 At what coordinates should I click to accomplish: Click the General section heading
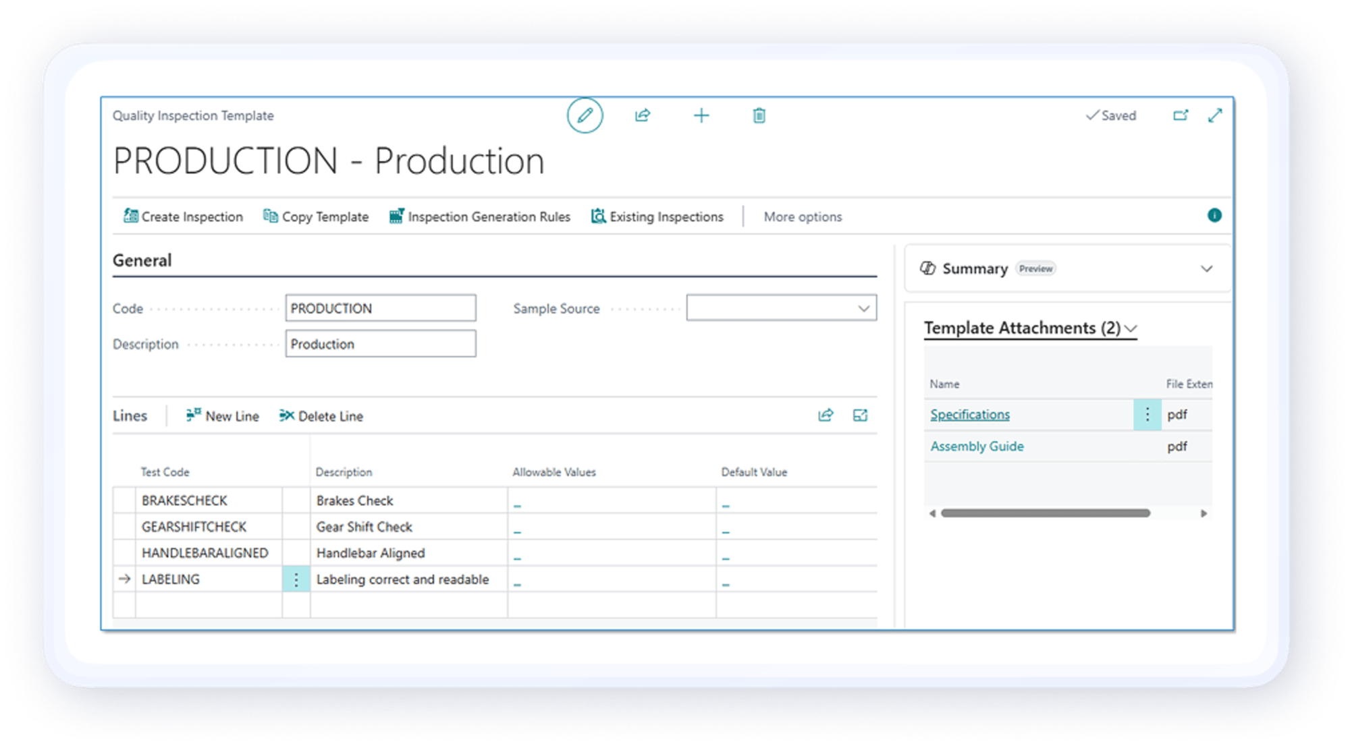[x=142, y=260]
